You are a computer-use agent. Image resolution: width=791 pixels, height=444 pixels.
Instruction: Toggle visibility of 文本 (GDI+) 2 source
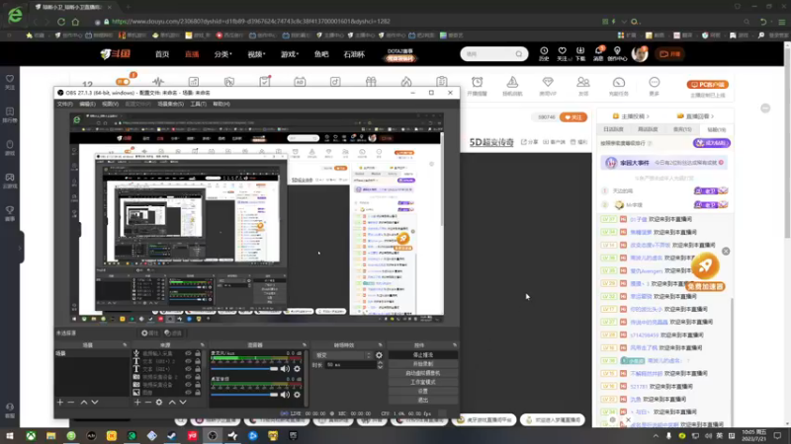click(x=188, y=361)
